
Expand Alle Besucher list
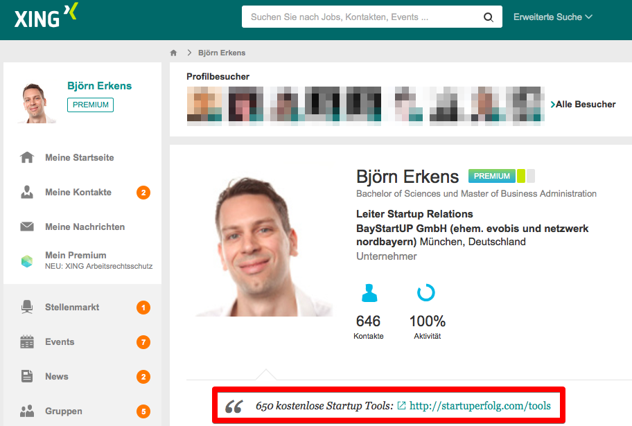click(583, 105)
